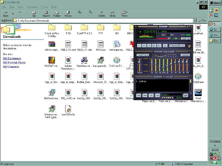Select the WinRAR installer icon
The image size is (222, 166).
pos(52,62)
